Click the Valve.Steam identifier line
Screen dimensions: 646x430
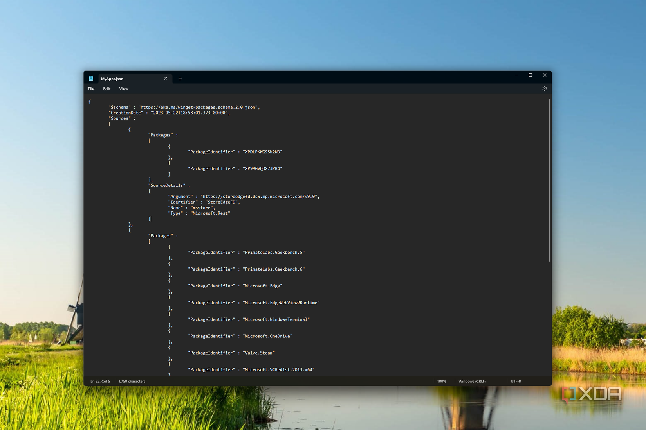231,353
